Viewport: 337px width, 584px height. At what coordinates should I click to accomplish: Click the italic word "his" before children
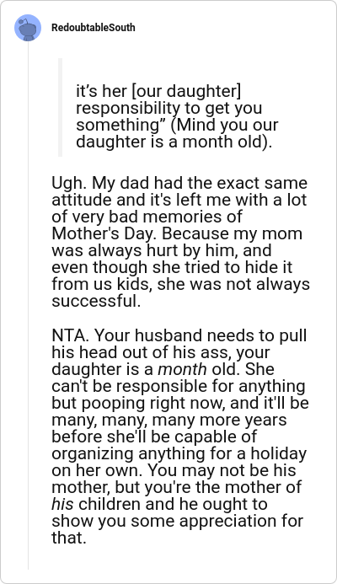pos(62,504)
